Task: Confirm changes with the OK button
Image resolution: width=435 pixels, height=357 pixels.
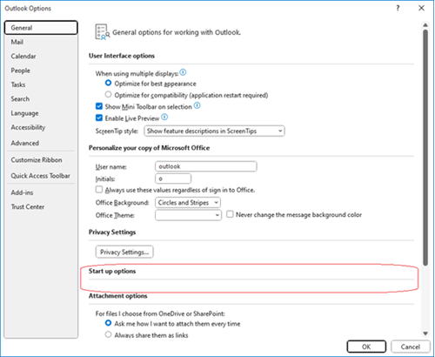Action: (x=366, y=347)
